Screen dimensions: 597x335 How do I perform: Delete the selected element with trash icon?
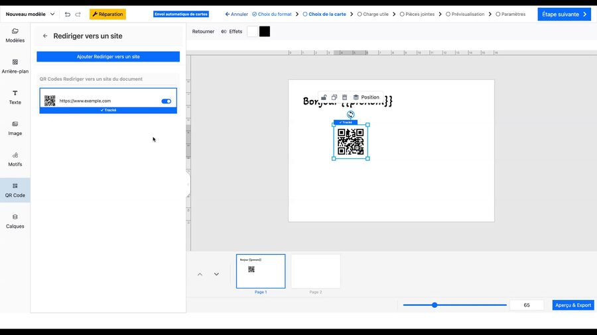coord(344,97)
